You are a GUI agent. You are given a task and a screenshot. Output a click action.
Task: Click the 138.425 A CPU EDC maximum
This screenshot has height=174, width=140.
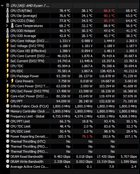pos(107,71)
